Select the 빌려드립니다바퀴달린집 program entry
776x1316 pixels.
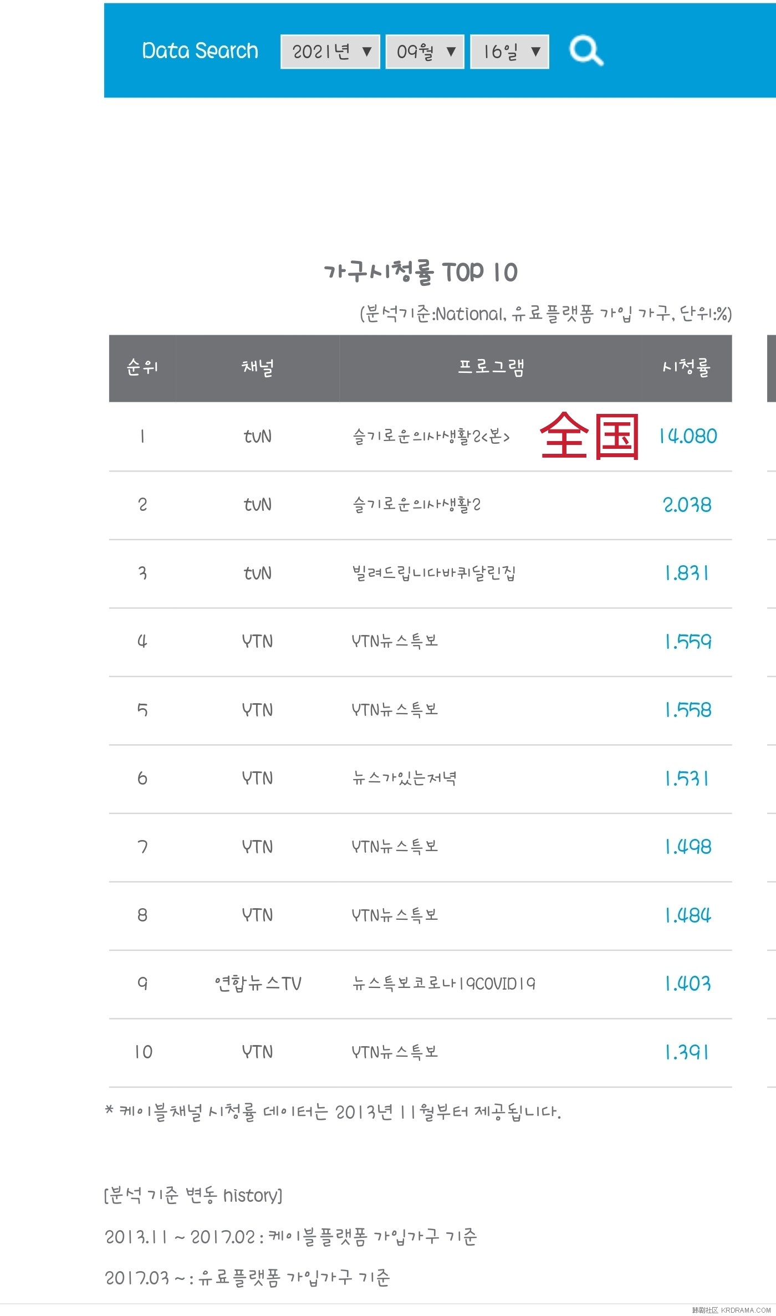(434, 573)
